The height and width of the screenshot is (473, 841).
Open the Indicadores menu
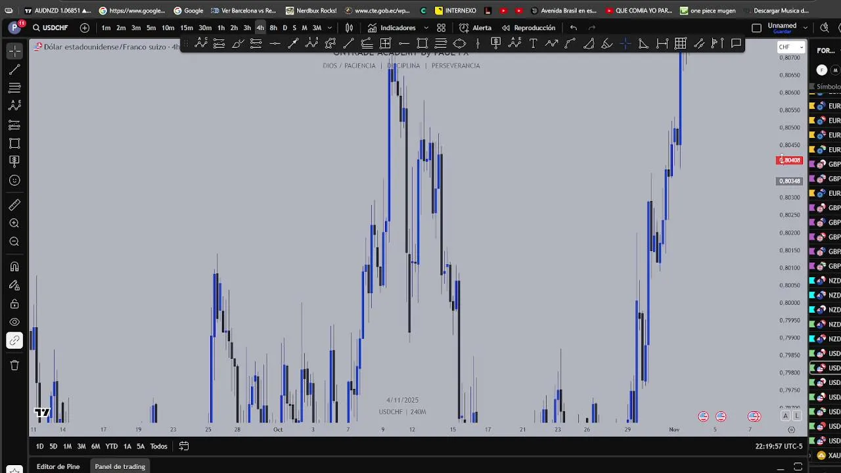392,28
